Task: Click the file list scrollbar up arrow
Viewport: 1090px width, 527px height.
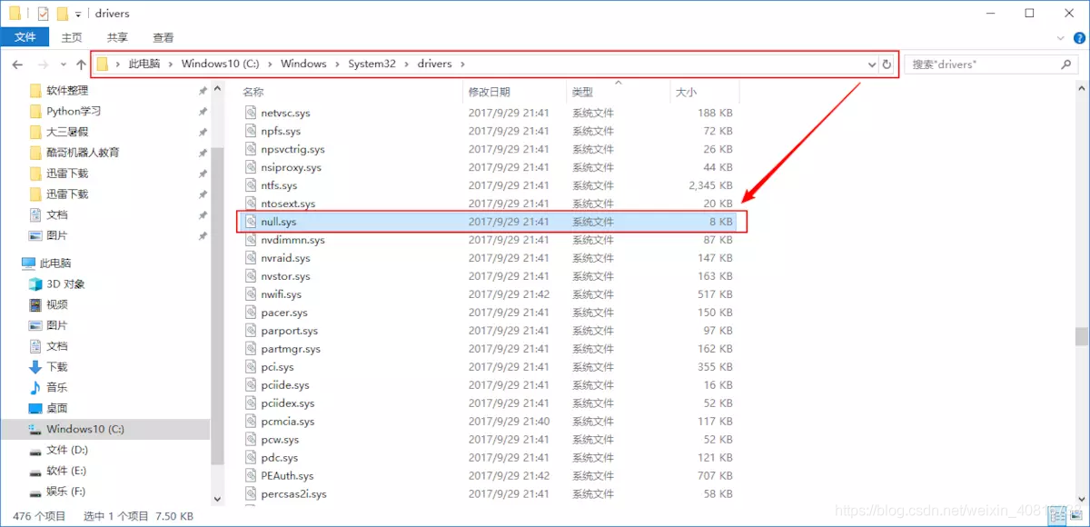Action: (1081, 89)
